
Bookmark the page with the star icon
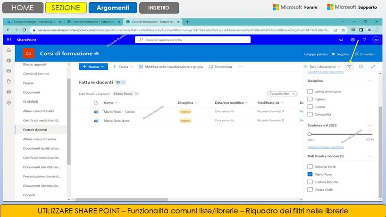point(344,30)
